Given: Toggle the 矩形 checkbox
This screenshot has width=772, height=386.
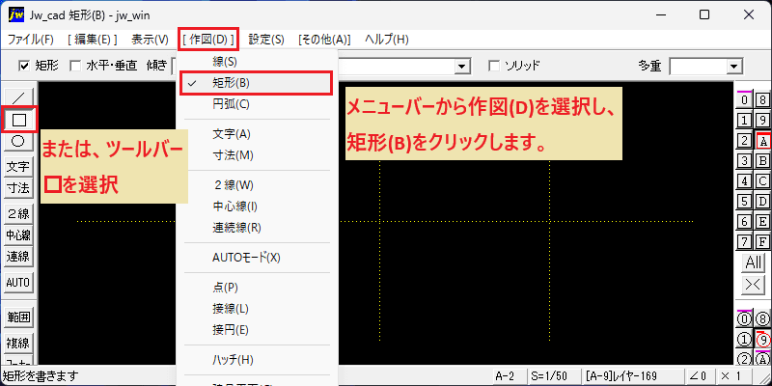Looking at the screenshot, I should tap(24, 66).
